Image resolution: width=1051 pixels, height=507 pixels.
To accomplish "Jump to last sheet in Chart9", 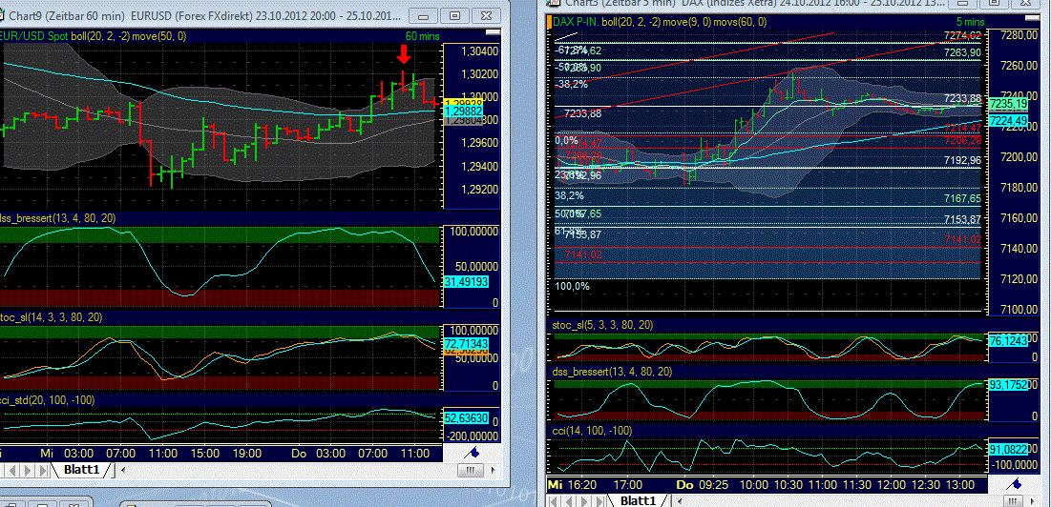I will click(43, 470).
